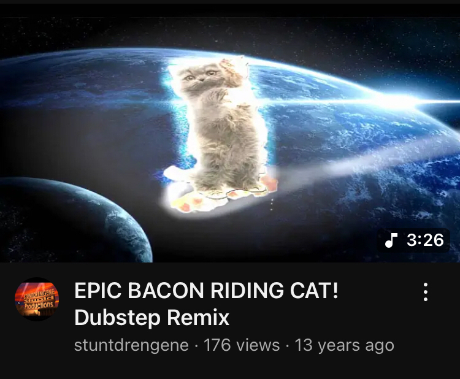
Task: Click the 3:26 duration badge
Action: pyautogui.click(x=413, y=240)
